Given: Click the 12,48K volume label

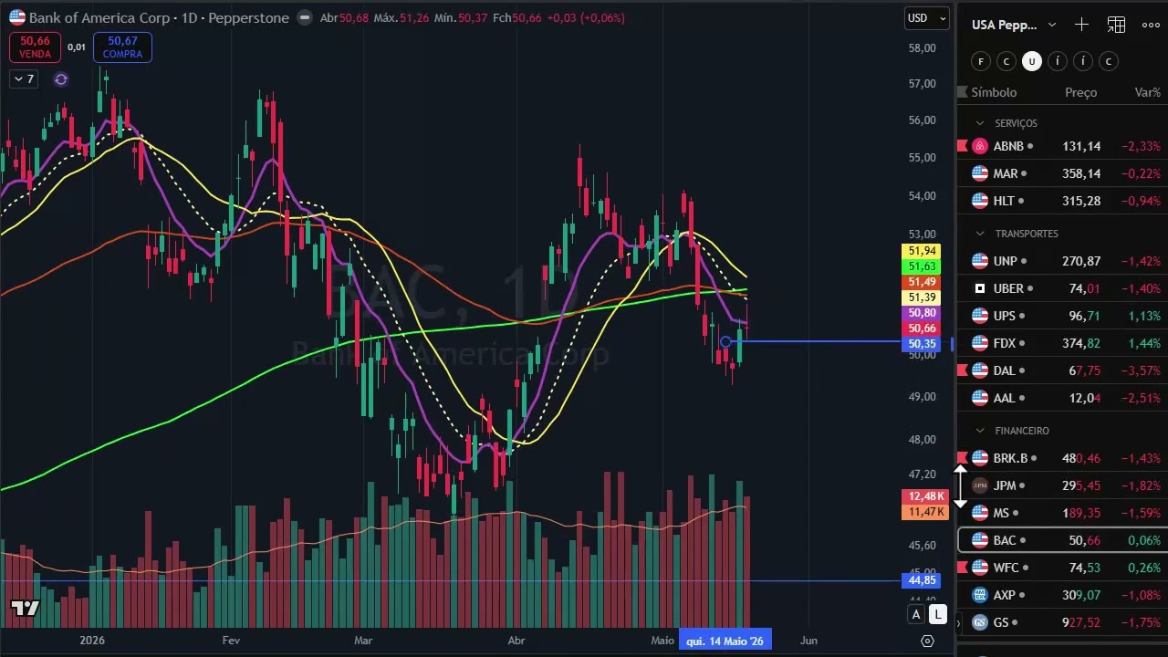Looking at the screenshot, I should pyautogui.click(x=925, y=496).
